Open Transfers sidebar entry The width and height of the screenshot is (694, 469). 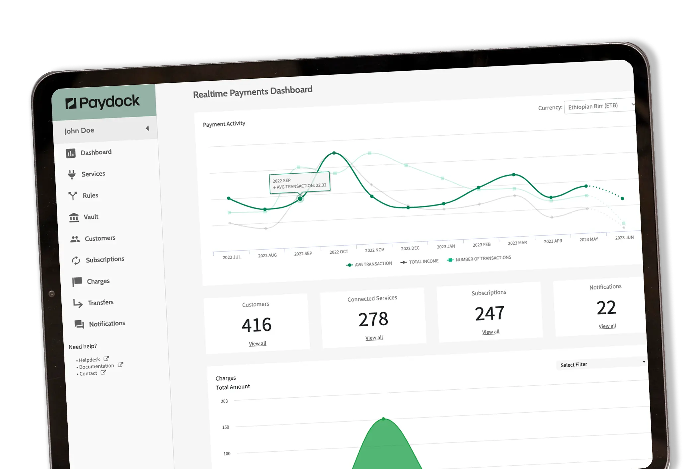point(101,302)
